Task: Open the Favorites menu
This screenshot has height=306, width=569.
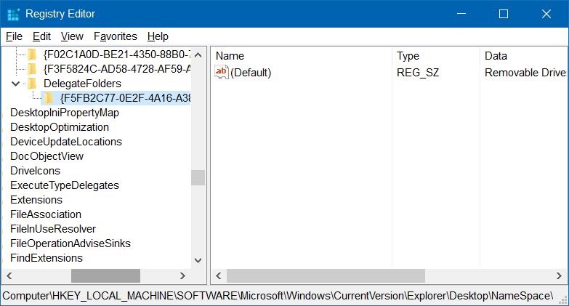Action: 115,36
